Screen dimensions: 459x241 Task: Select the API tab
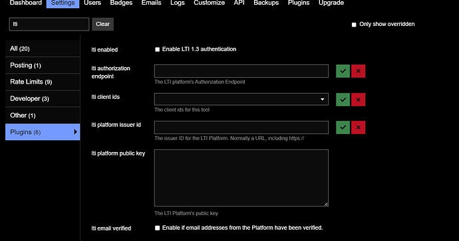(x=239, y=3)
